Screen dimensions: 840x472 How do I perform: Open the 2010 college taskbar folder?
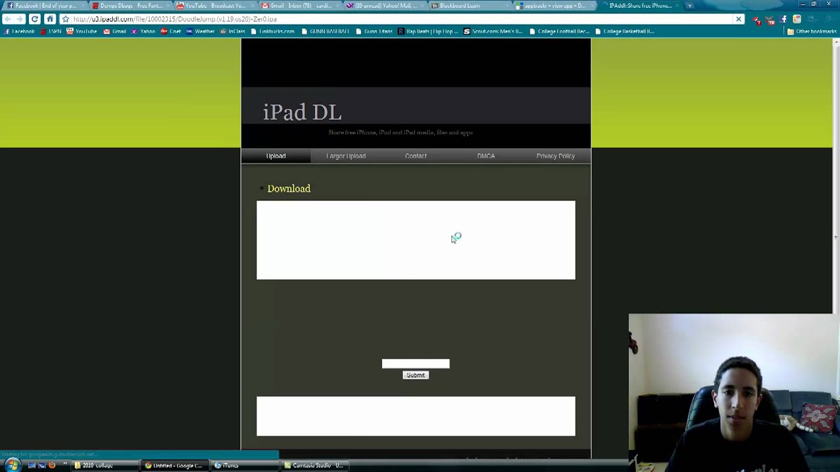coord(105,465)
